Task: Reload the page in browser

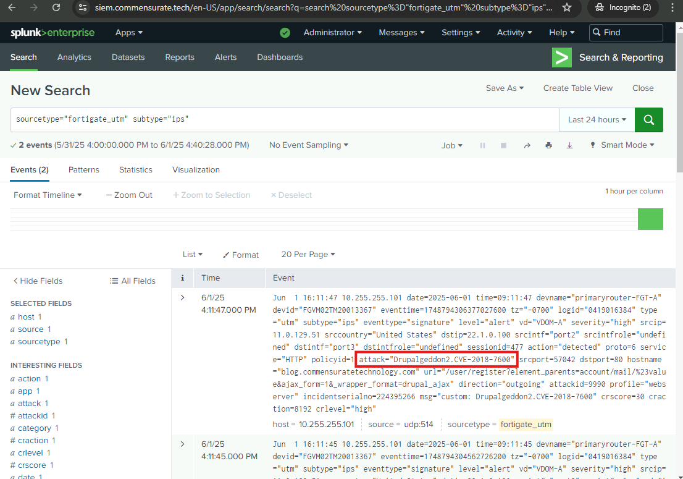Action: click(x=56, y=7)
